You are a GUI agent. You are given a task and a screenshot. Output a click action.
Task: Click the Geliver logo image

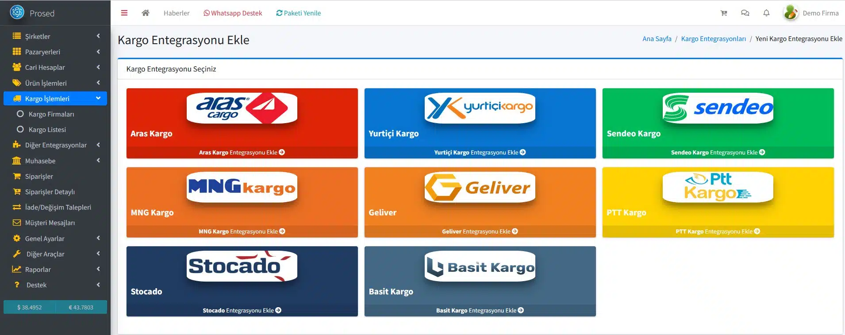[480, 187]
